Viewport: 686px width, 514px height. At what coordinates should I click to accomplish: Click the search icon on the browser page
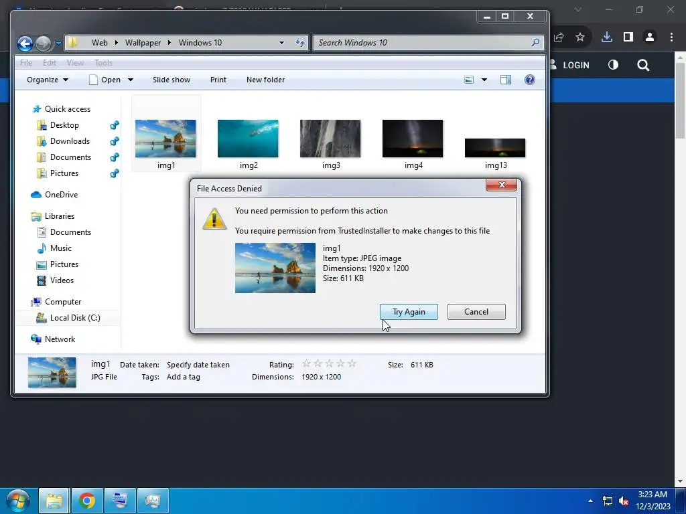click(x=643, y=65)
